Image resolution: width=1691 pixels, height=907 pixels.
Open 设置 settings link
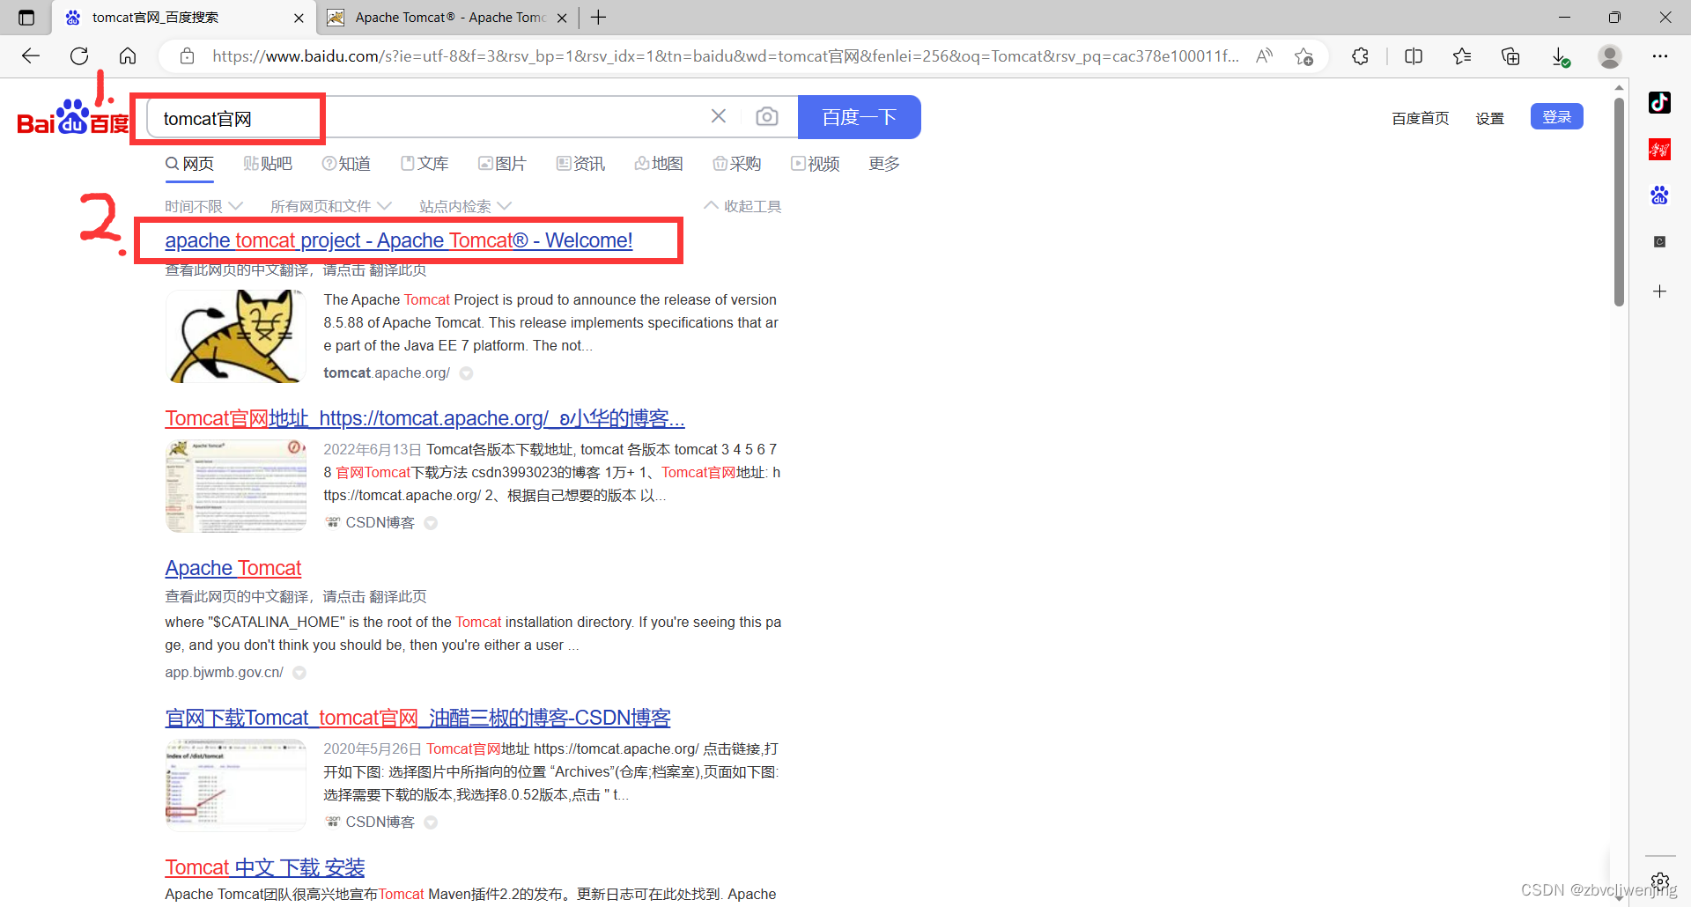click(1489, 118)
